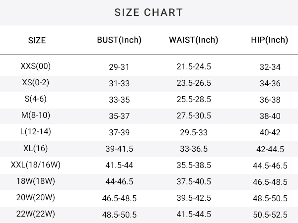Click the 42-44.5 hip value
The image size is (298, 223).
pyautogui.click(x=270, y=149)
